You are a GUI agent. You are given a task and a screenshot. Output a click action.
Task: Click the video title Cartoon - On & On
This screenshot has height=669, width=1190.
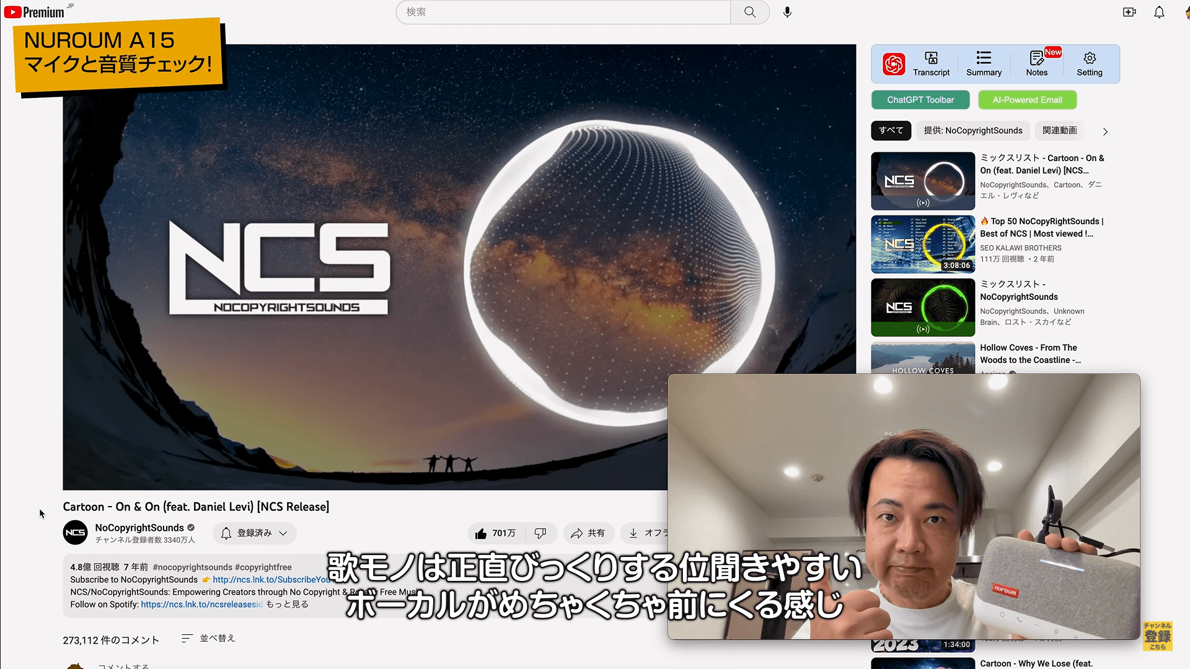(x=196, y=507)
